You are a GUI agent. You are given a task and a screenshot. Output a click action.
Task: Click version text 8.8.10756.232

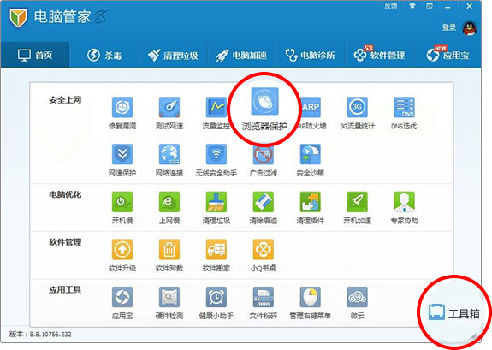click(50, 334)
